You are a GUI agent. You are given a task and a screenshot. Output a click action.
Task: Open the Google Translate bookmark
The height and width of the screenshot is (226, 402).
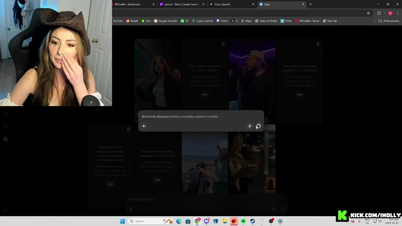[166, 21]
